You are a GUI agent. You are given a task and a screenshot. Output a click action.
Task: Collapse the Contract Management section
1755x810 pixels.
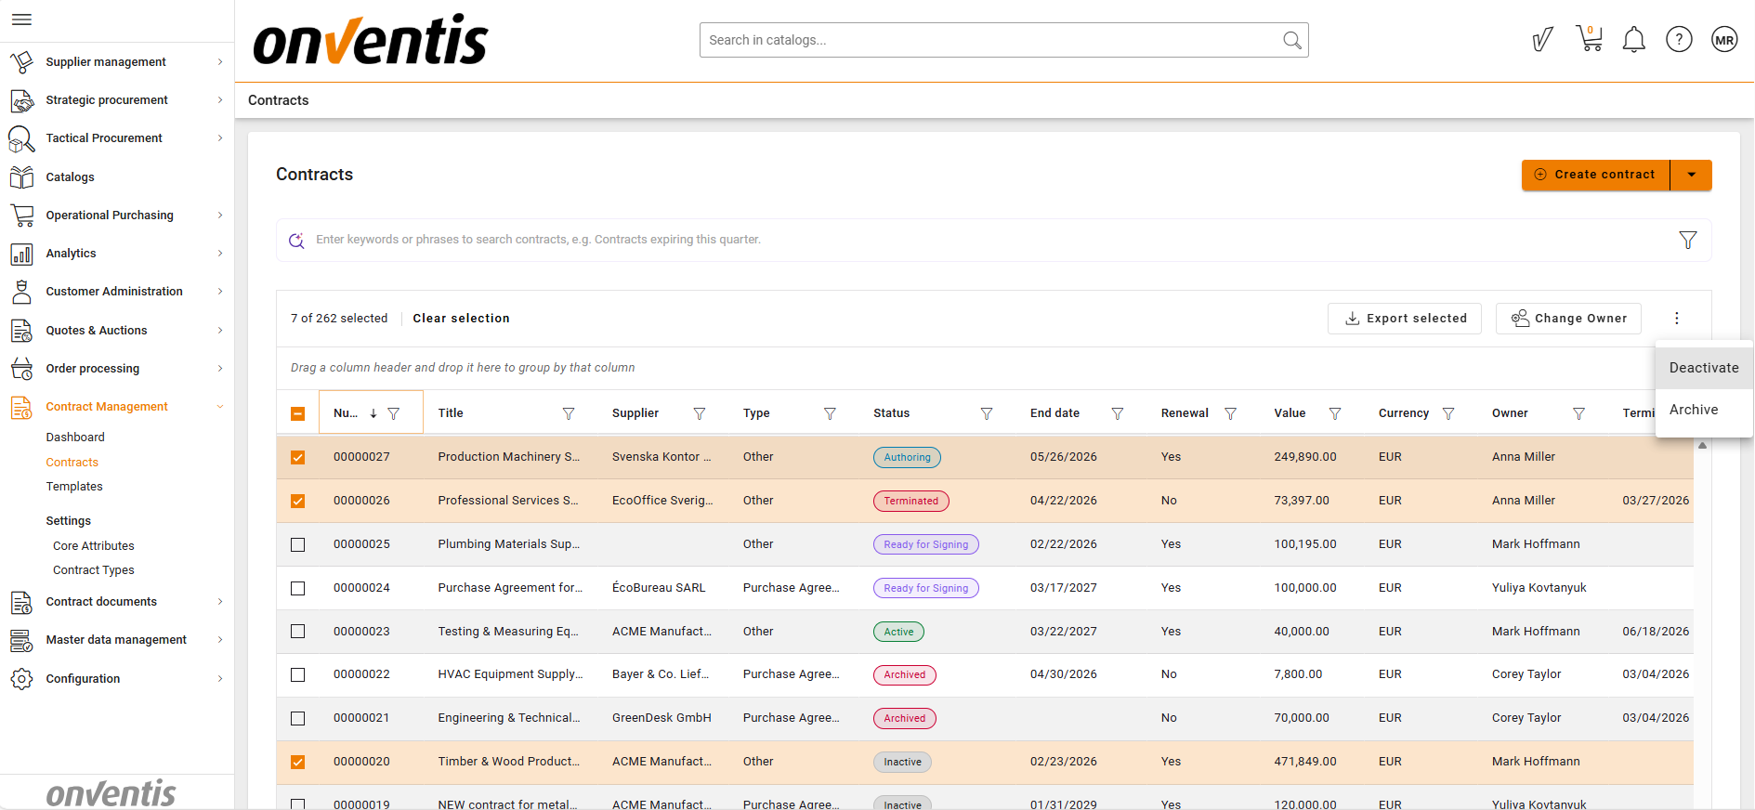(220, 407)
